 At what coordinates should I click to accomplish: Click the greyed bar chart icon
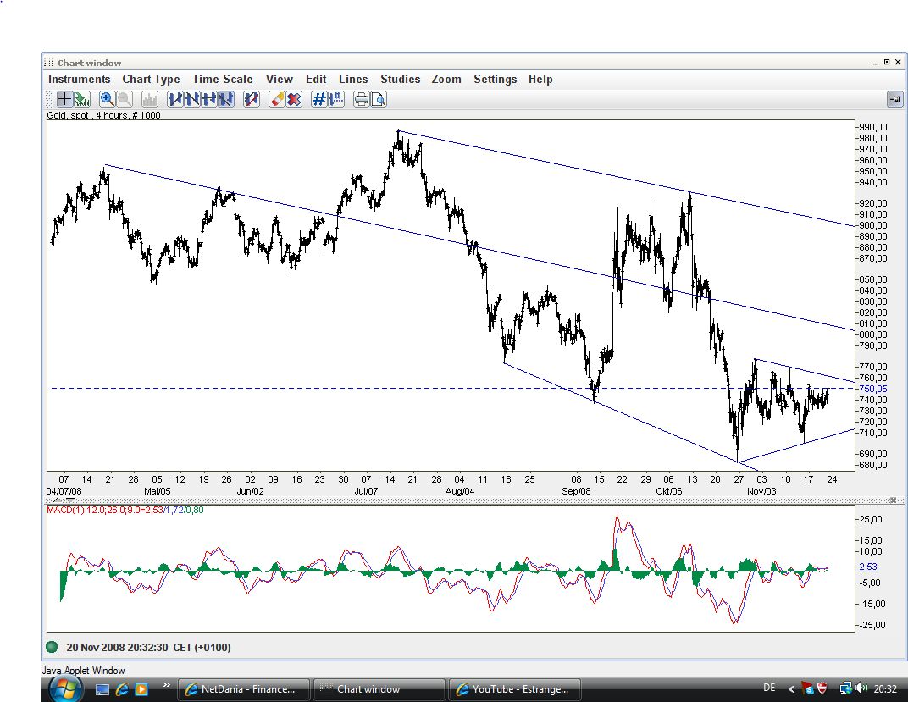(149, 100)
